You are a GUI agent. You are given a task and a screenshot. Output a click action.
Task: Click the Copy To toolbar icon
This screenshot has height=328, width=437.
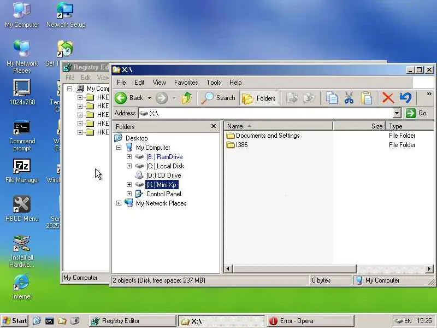coord(309,98)
